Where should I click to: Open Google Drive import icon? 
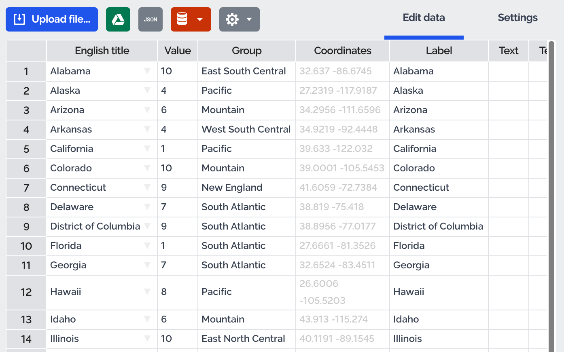click(118, 19)
